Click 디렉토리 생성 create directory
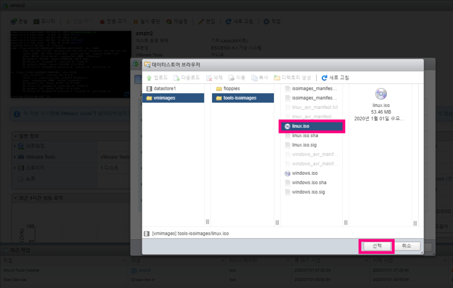 click(292, 78)
